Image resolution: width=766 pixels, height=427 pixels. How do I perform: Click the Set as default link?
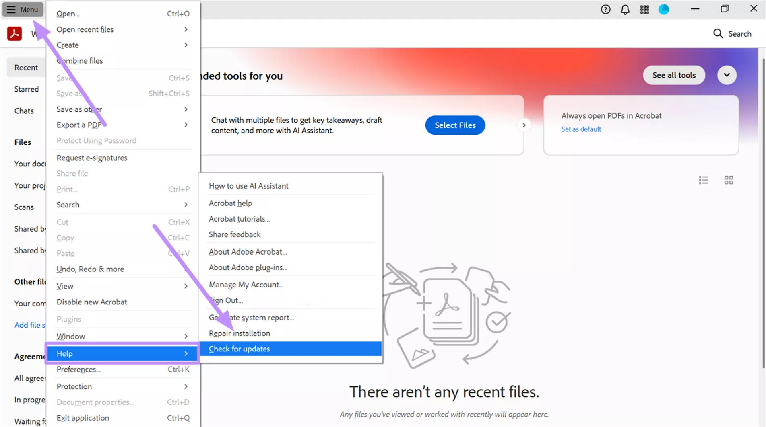pos(581,129)
